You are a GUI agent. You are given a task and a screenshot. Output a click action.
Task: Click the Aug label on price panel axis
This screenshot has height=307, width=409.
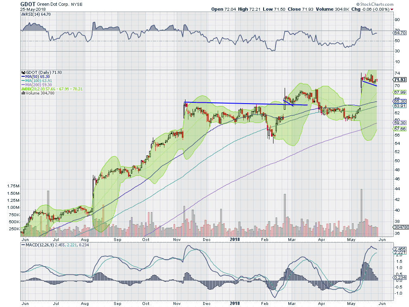[x=85, y=239]
